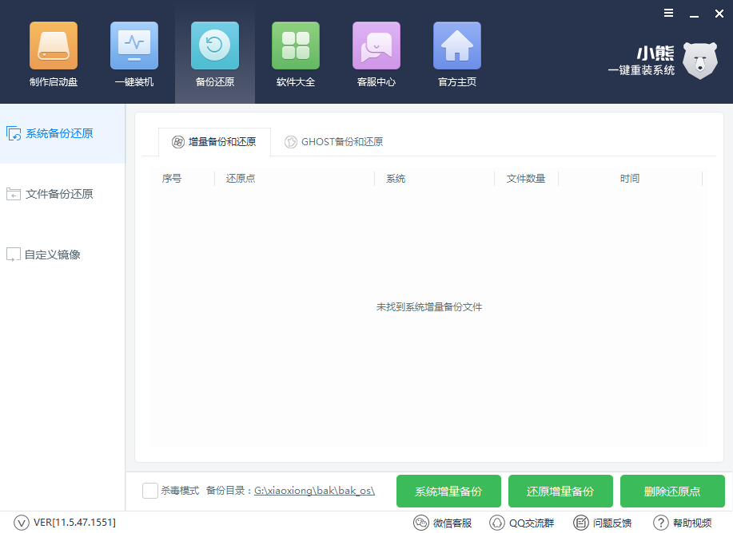
Task: Open the 客服中心 customer service center
Action: pyautogui.click(x=376, y=46)
